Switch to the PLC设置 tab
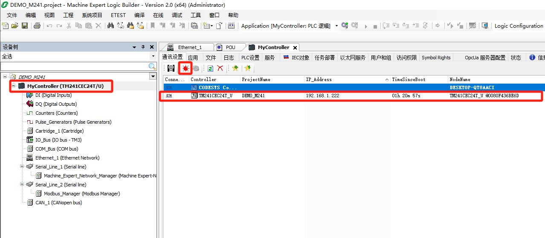The width and height of the screenshot is (545, 238). coord(250,58)
